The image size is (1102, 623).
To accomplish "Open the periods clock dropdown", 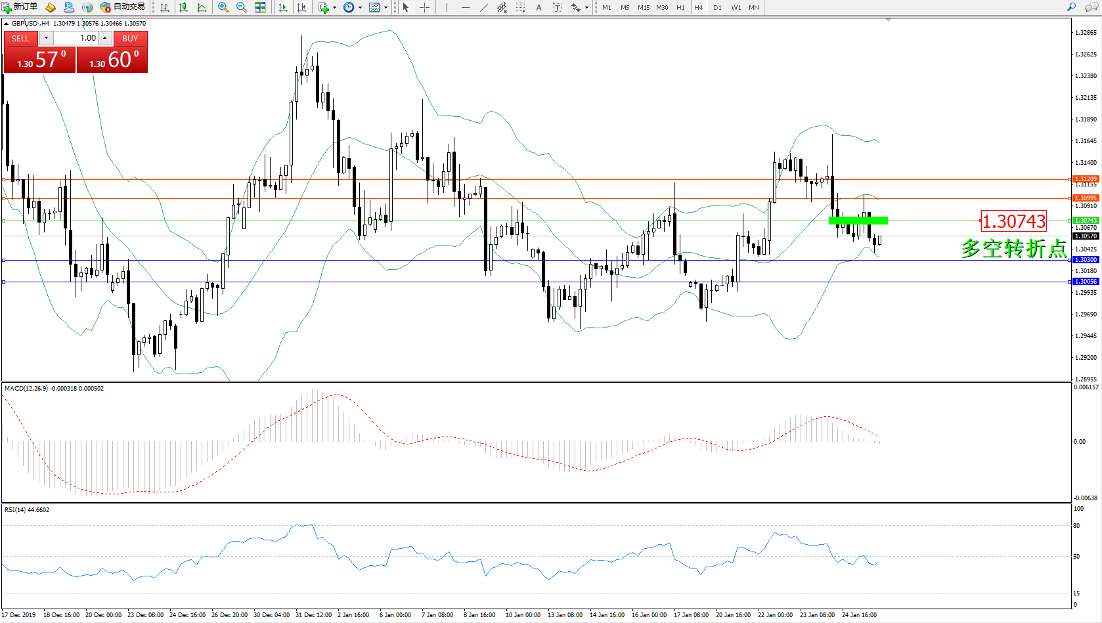I will [x=360, y=8].
